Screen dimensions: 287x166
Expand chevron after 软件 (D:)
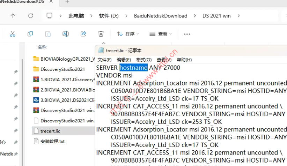pos(126,16)
